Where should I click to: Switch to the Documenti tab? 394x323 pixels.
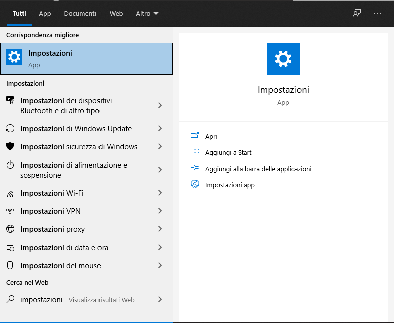coord(80,13)
